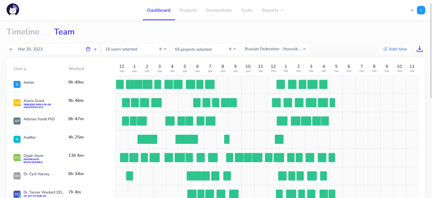Click the Auditor avatar icon

[x=17, y=139]
